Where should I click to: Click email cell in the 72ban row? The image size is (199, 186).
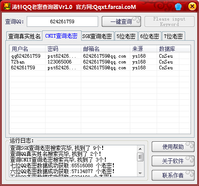[104, 62]
